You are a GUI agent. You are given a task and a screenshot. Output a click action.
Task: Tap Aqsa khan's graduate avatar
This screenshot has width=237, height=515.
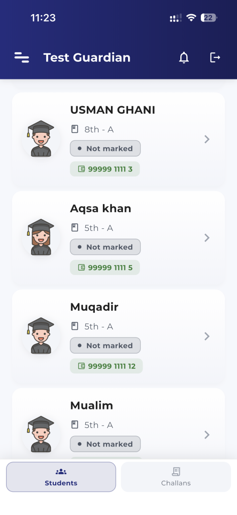pos(41,237)
